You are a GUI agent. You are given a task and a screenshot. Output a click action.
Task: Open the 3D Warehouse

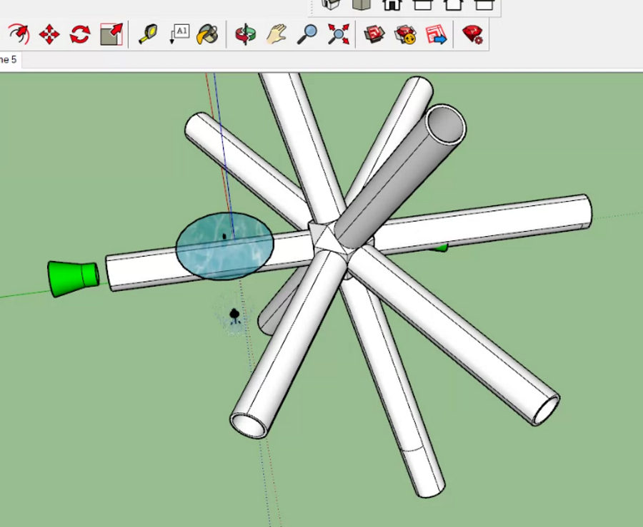pyautogui.click(x=374, y=34)
